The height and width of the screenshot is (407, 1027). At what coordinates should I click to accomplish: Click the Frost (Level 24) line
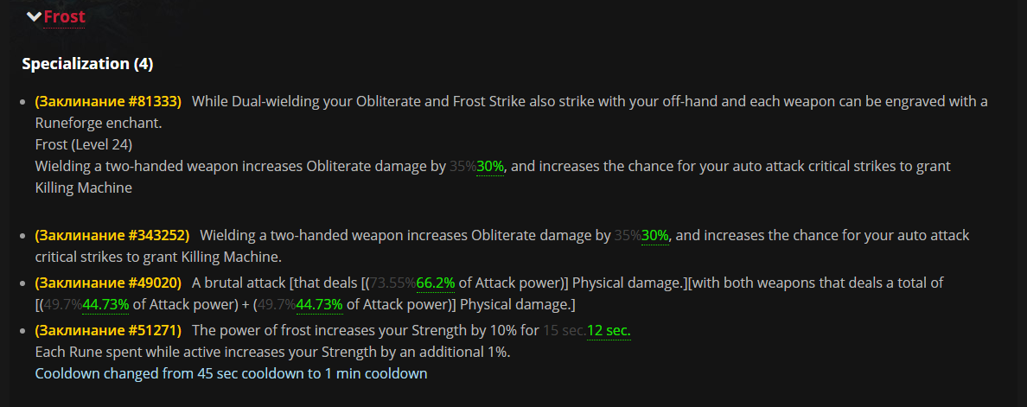click(84, 144)
